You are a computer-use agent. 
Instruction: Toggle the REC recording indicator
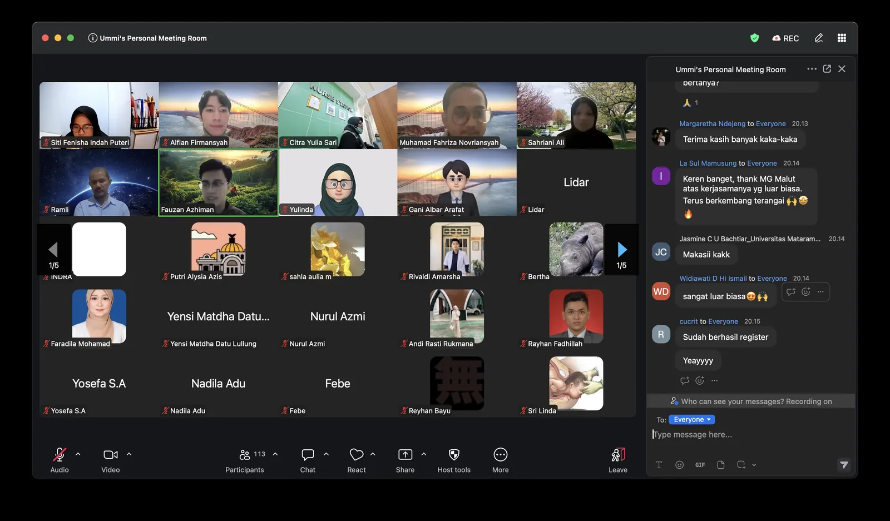tap(785, 38)
